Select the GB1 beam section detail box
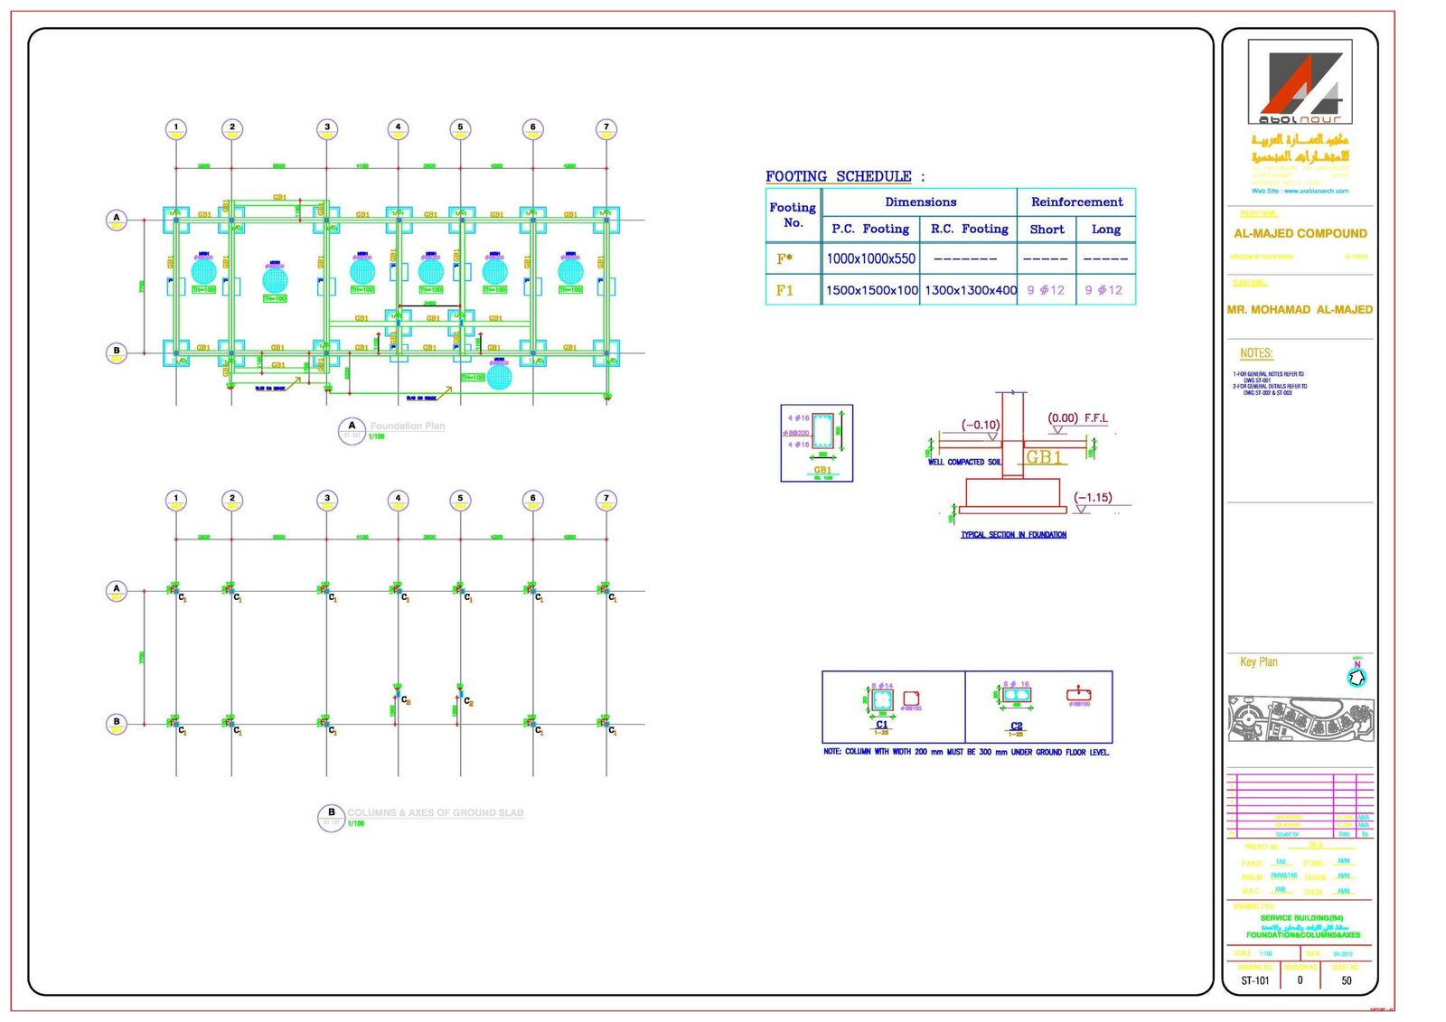The image size is (1446, 1022). [x=817, y=443]
